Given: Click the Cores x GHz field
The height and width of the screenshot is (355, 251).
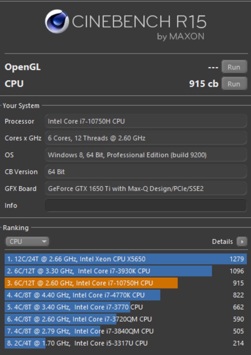Looking at the screenshot, I should click(x=146, y=138).
